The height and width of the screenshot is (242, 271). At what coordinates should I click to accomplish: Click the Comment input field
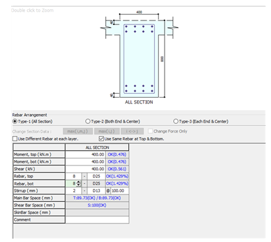97,220
